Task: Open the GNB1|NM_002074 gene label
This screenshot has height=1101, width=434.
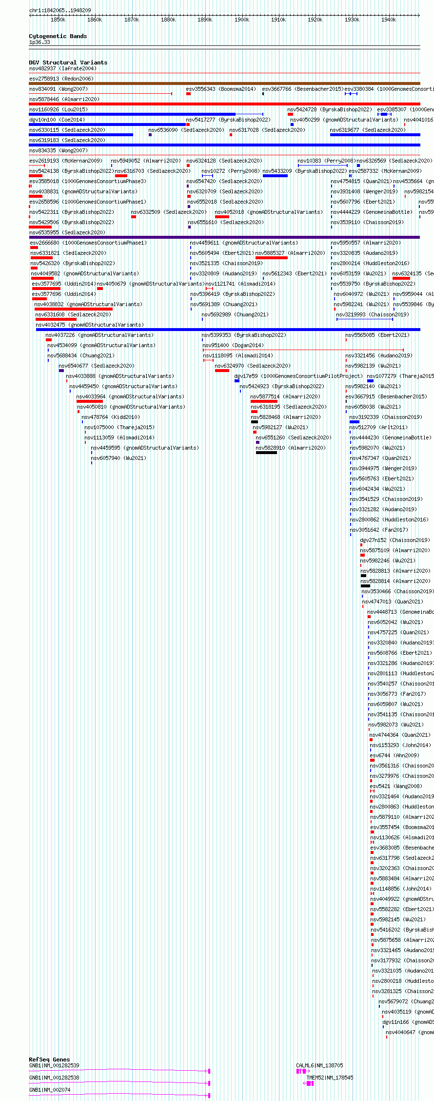Action: [50, 1090]
